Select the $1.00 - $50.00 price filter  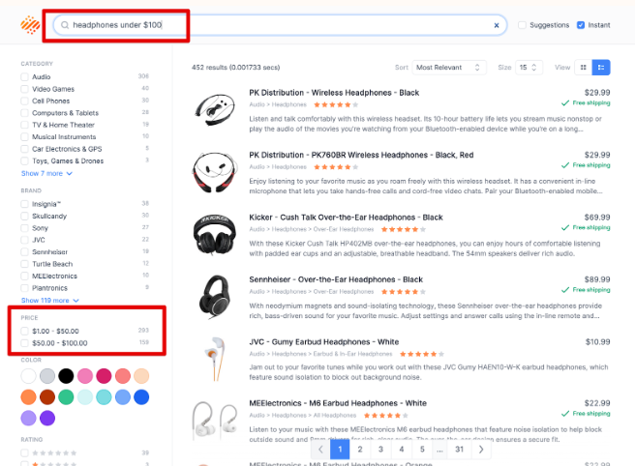pyautogui.click(x=25, y=331)
